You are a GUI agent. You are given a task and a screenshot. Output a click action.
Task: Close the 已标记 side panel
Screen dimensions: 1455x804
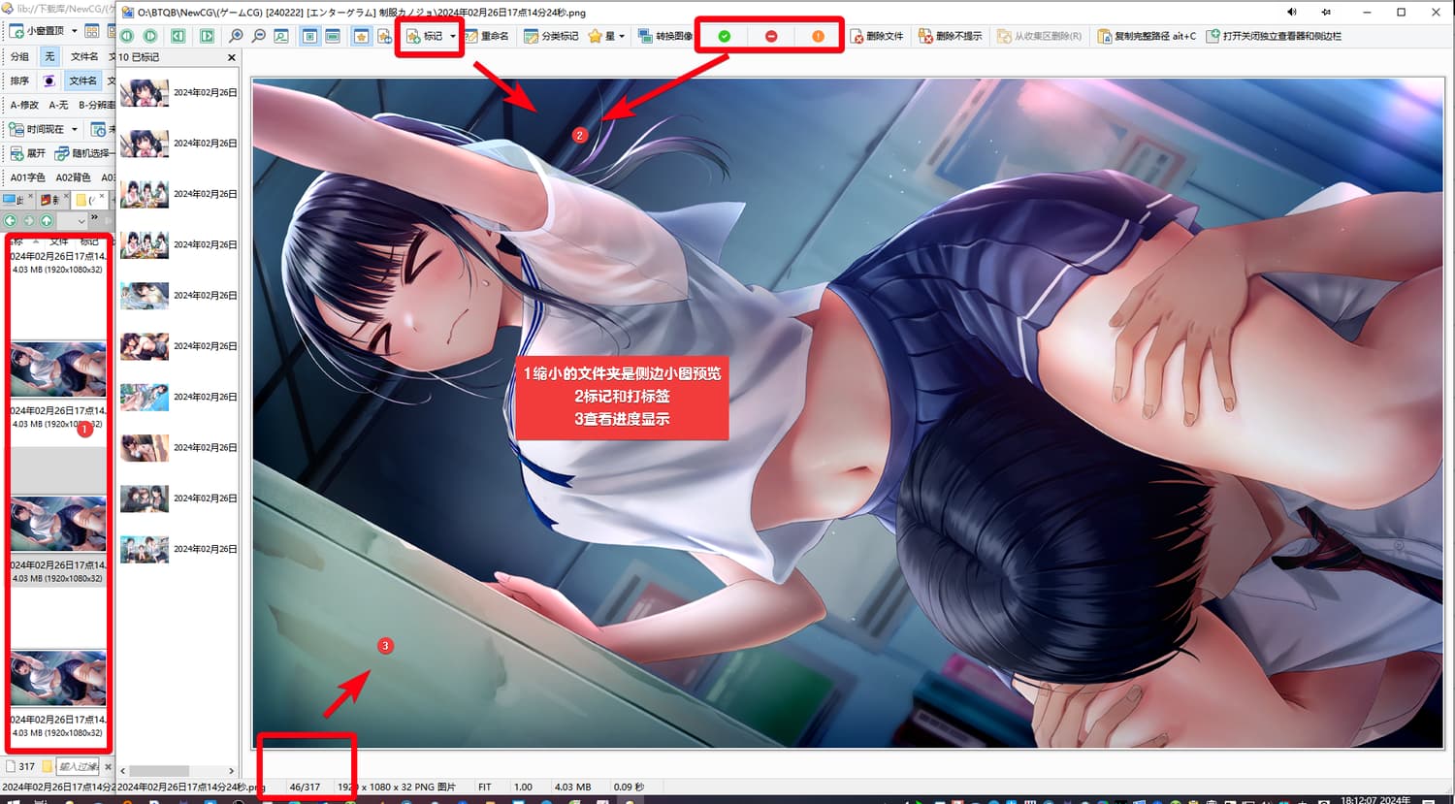(231, 57)
